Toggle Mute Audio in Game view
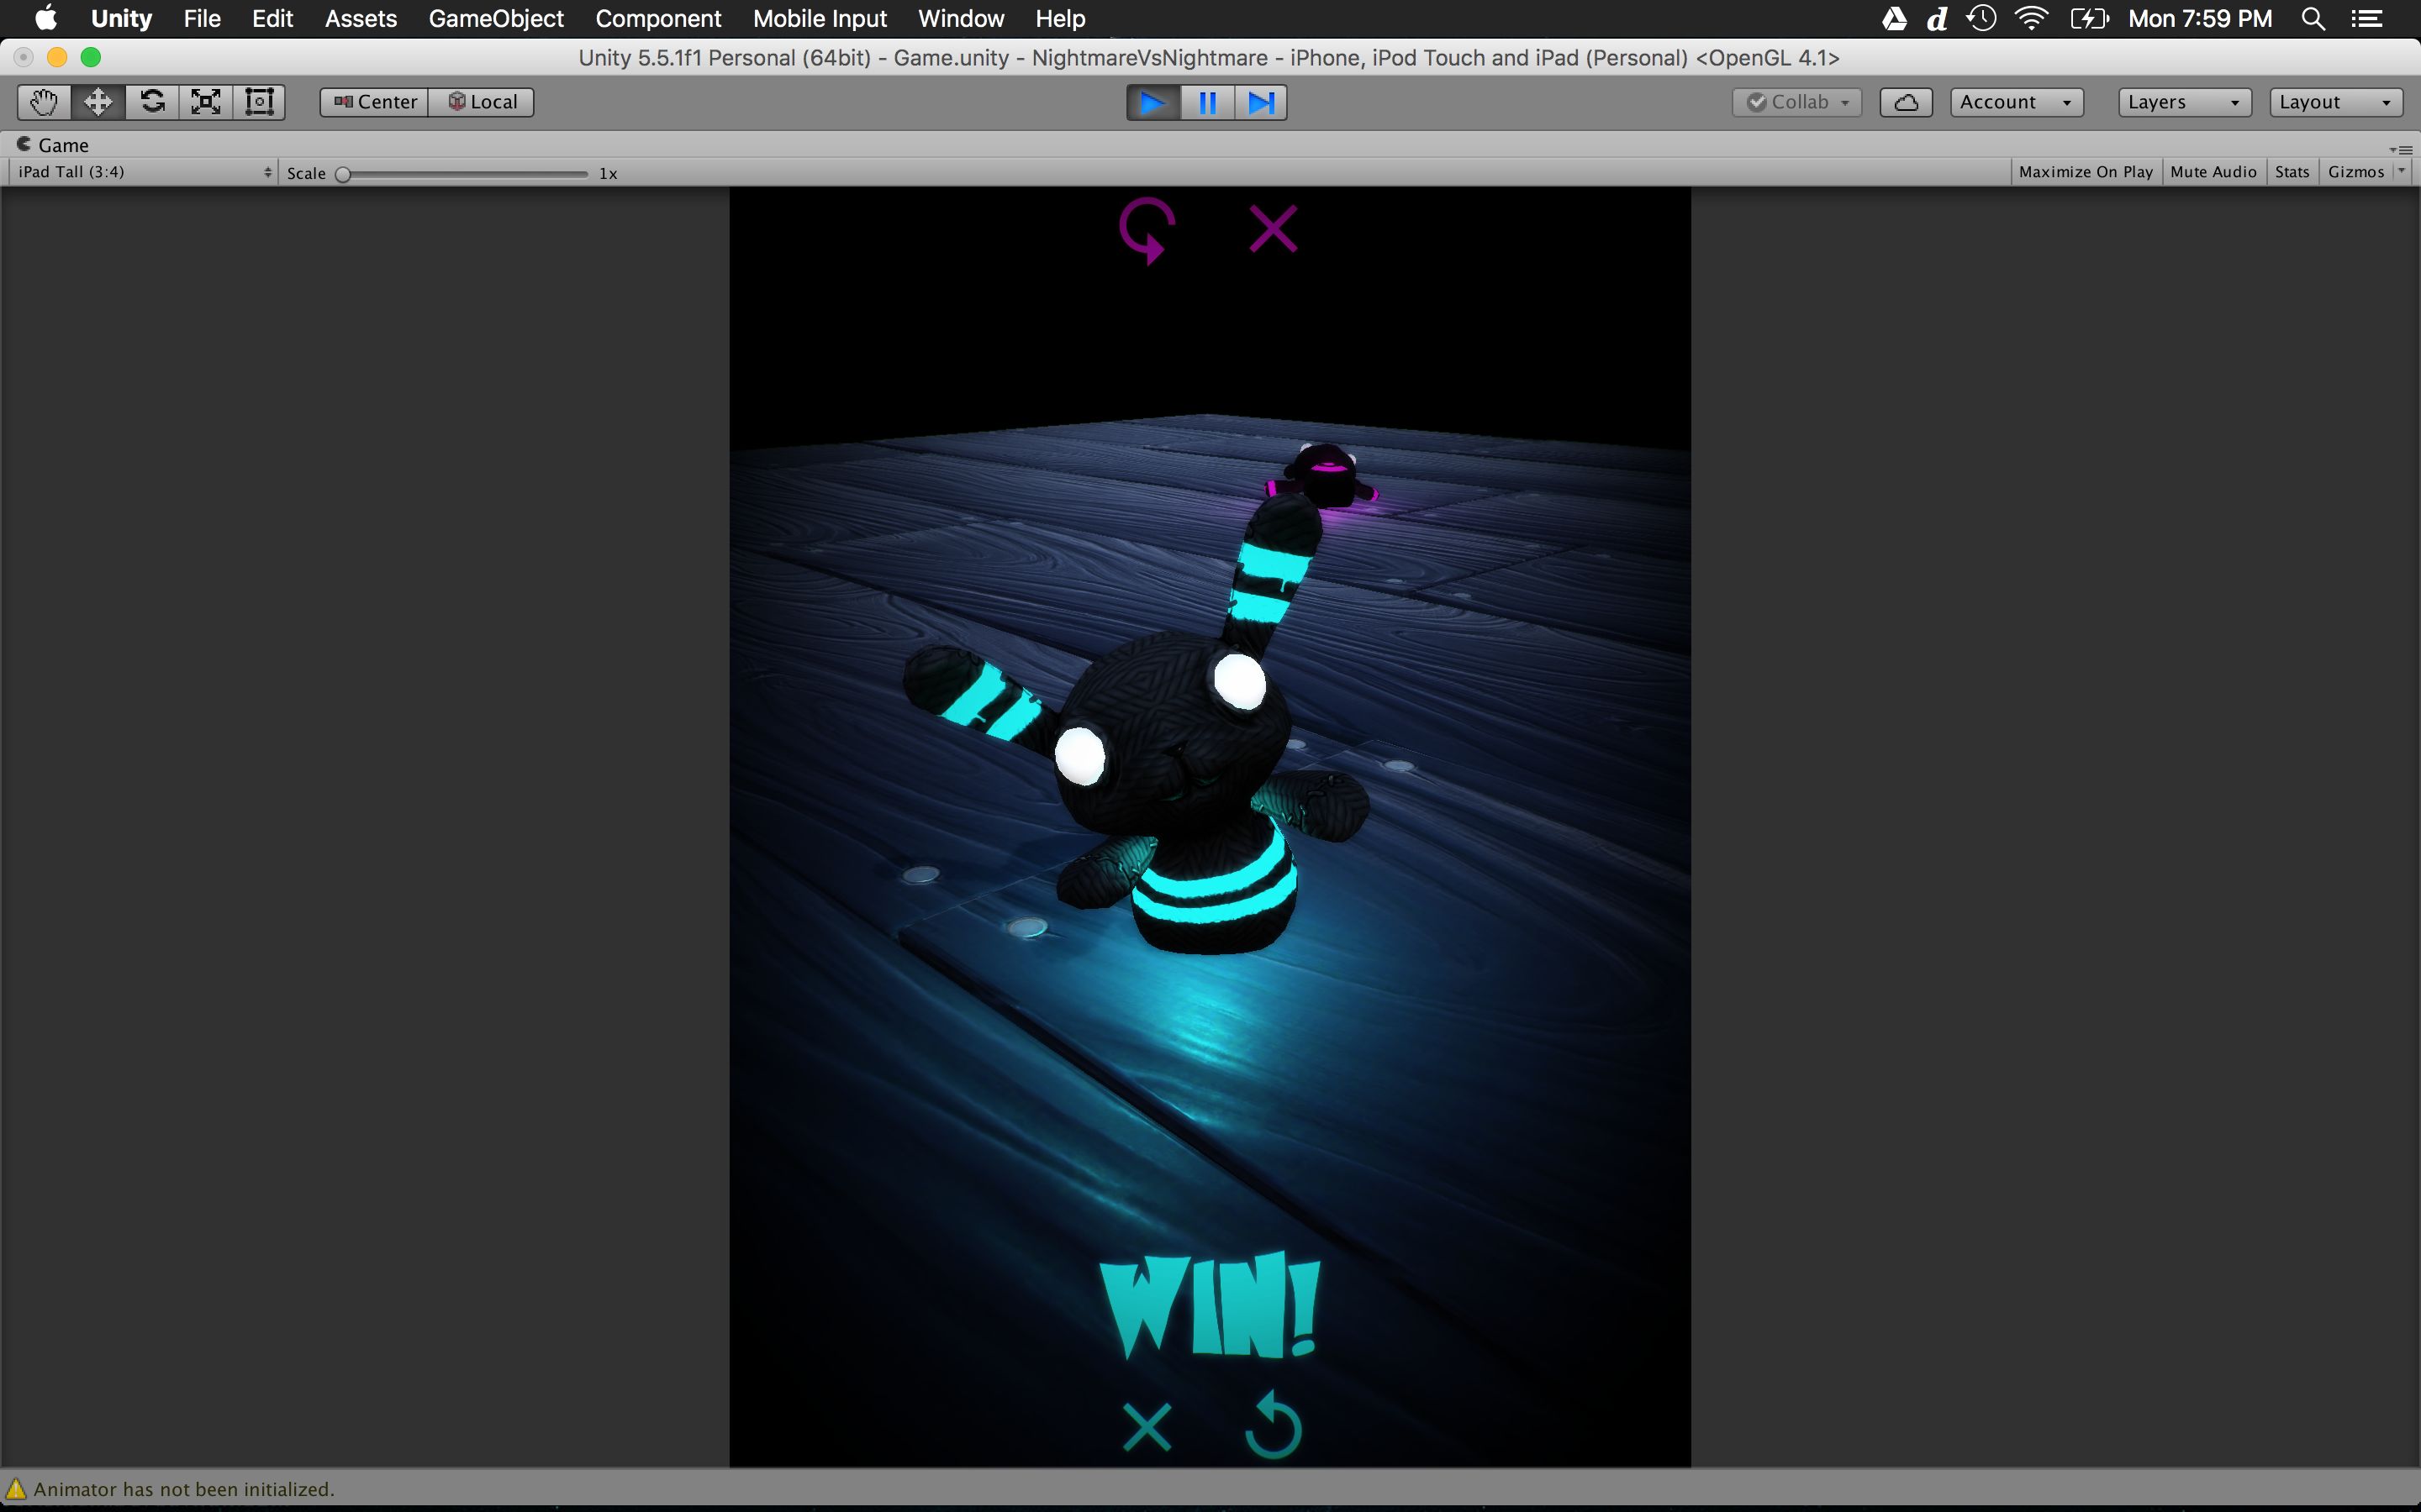 coord(2213,172)
